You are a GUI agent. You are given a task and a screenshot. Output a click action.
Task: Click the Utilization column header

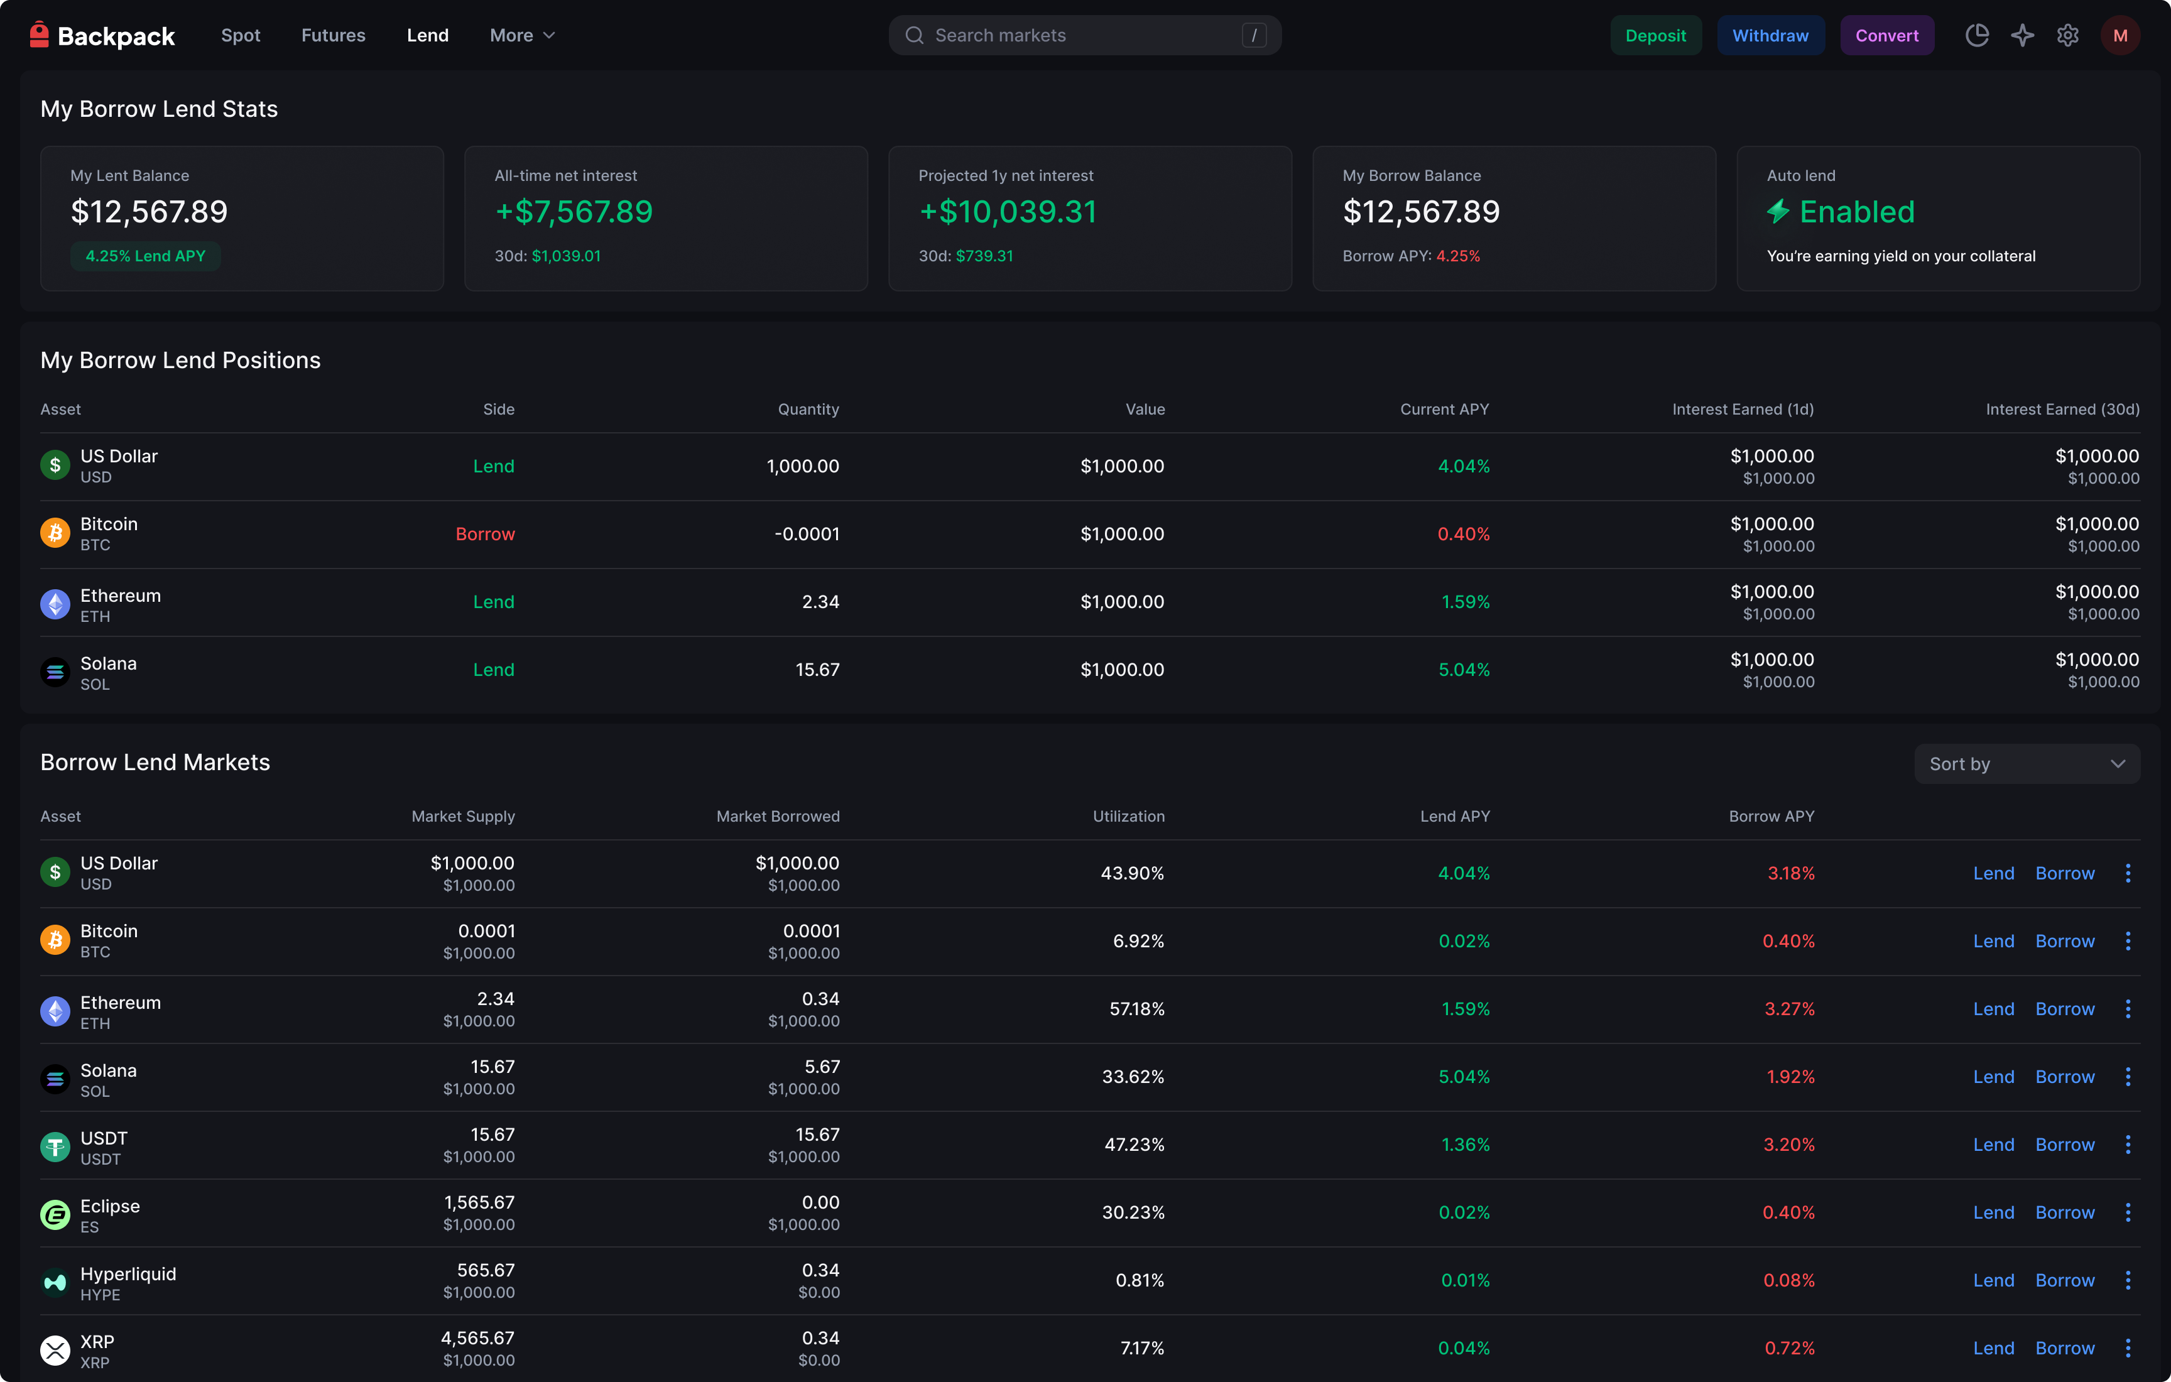coord(1128,816)
